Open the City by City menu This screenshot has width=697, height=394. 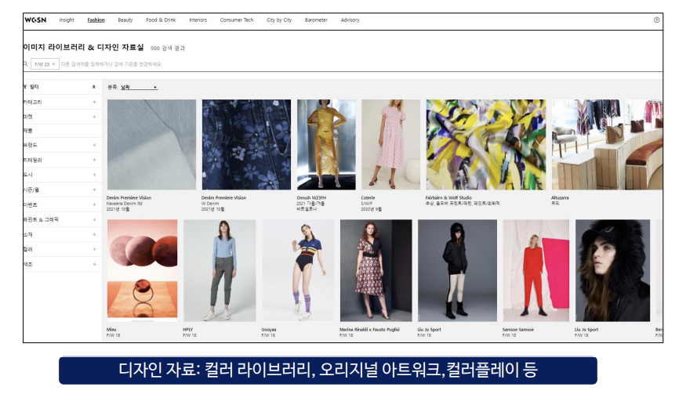[x=279, y=20]
